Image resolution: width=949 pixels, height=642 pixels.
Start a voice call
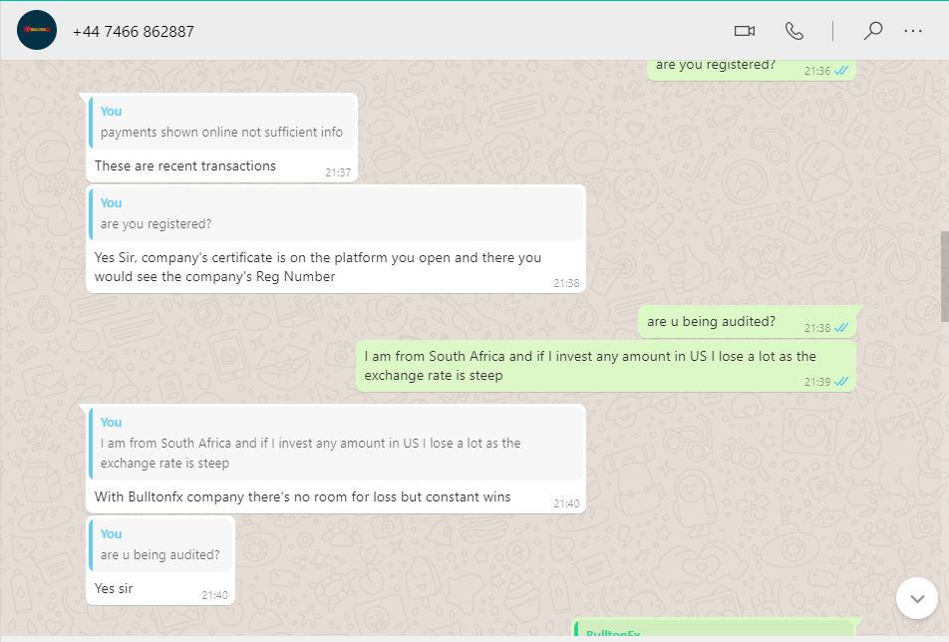[794, 31]
